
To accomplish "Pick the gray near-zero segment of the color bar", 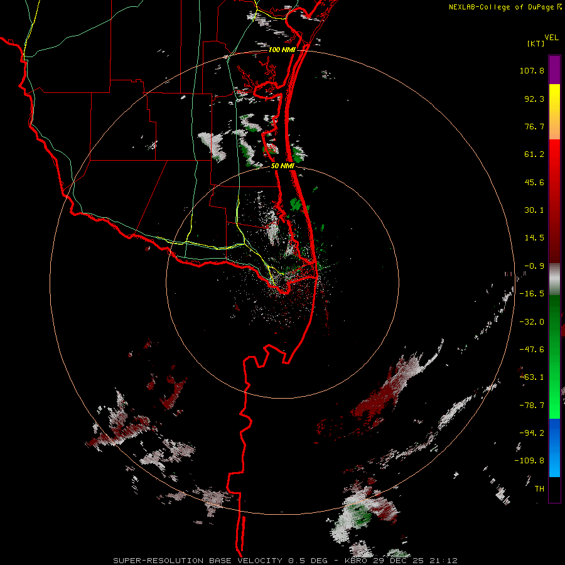I will pos(554,279).
